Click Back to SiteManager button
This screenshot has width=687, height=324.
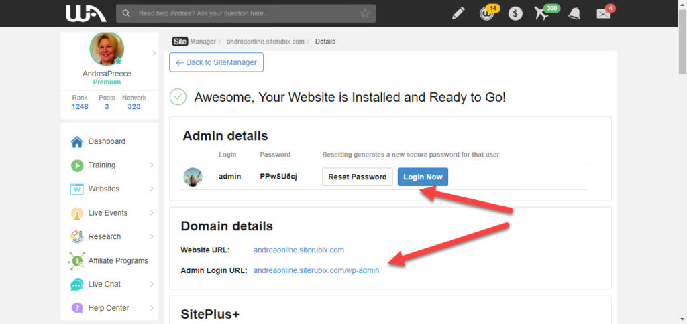[x=217, y=62]
